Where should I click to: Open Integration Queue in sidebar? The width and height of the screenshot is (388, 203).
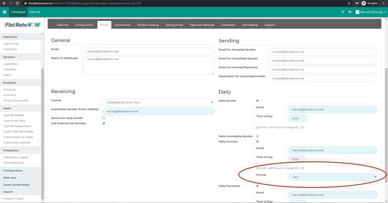click(16, 157)
